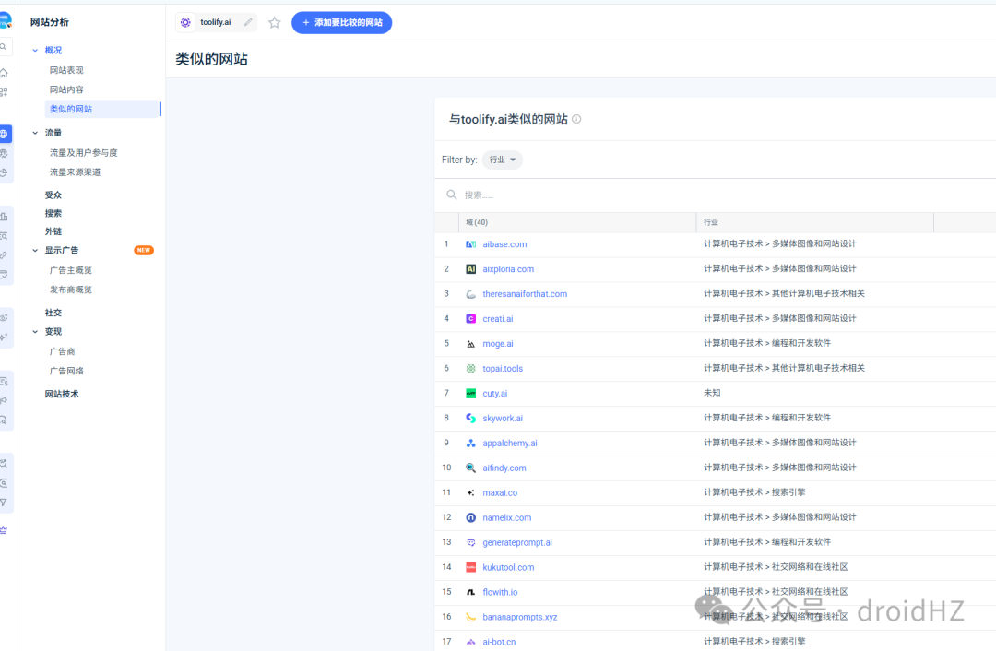This screenshot has height=651, width=996.
Task: Click the generateprompt.ai favicon
Action: click(470, 542)
